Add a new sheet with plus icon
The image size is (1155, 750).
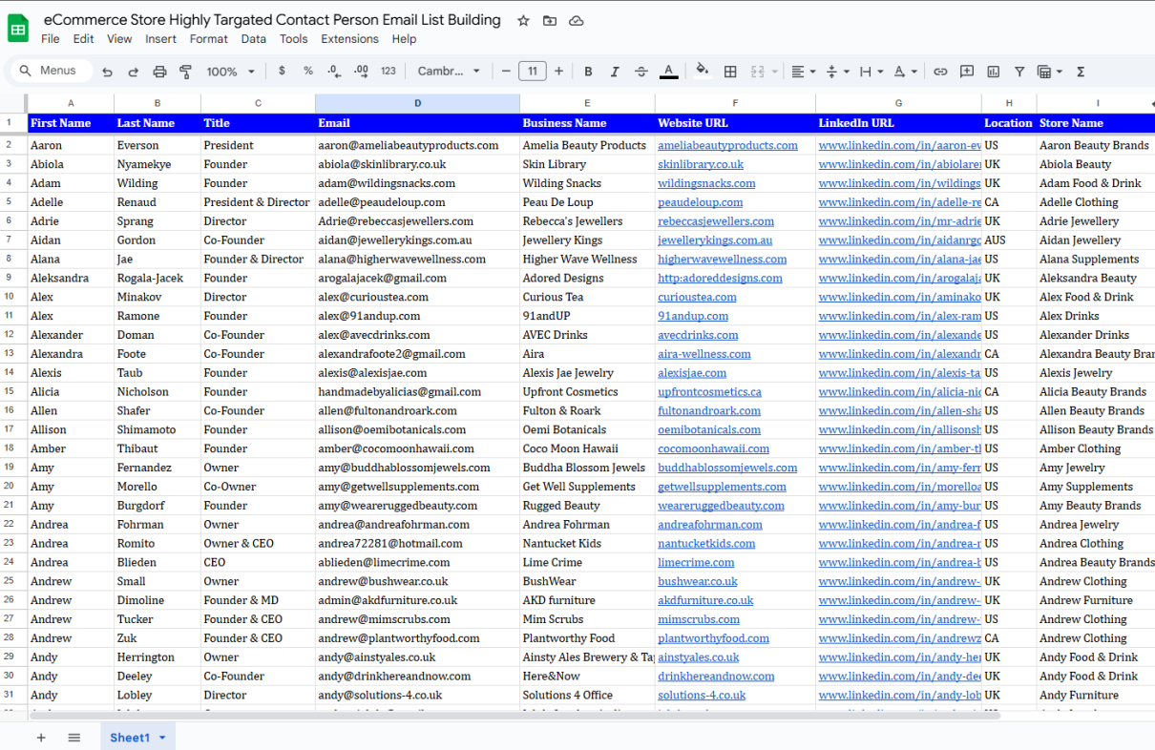pyautogui.click(x=41, y=738)
